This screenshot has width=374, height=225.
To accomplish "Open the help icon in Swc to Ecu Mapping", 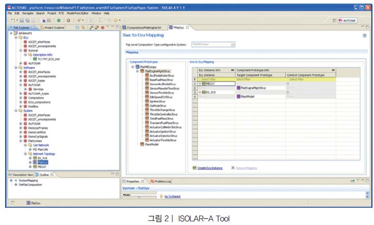I will [x=364, y=36].
